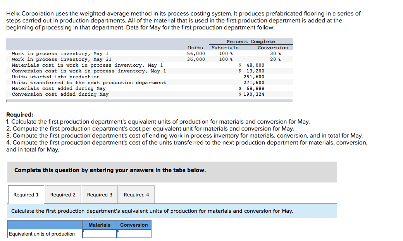Open the Required 4 tab
The image size is (403, 241).
tap(136, 195)
